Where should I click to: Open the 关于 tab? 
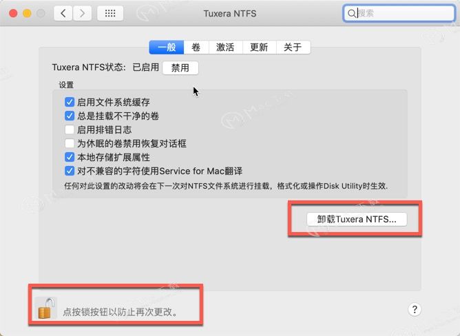coord(293,48)
